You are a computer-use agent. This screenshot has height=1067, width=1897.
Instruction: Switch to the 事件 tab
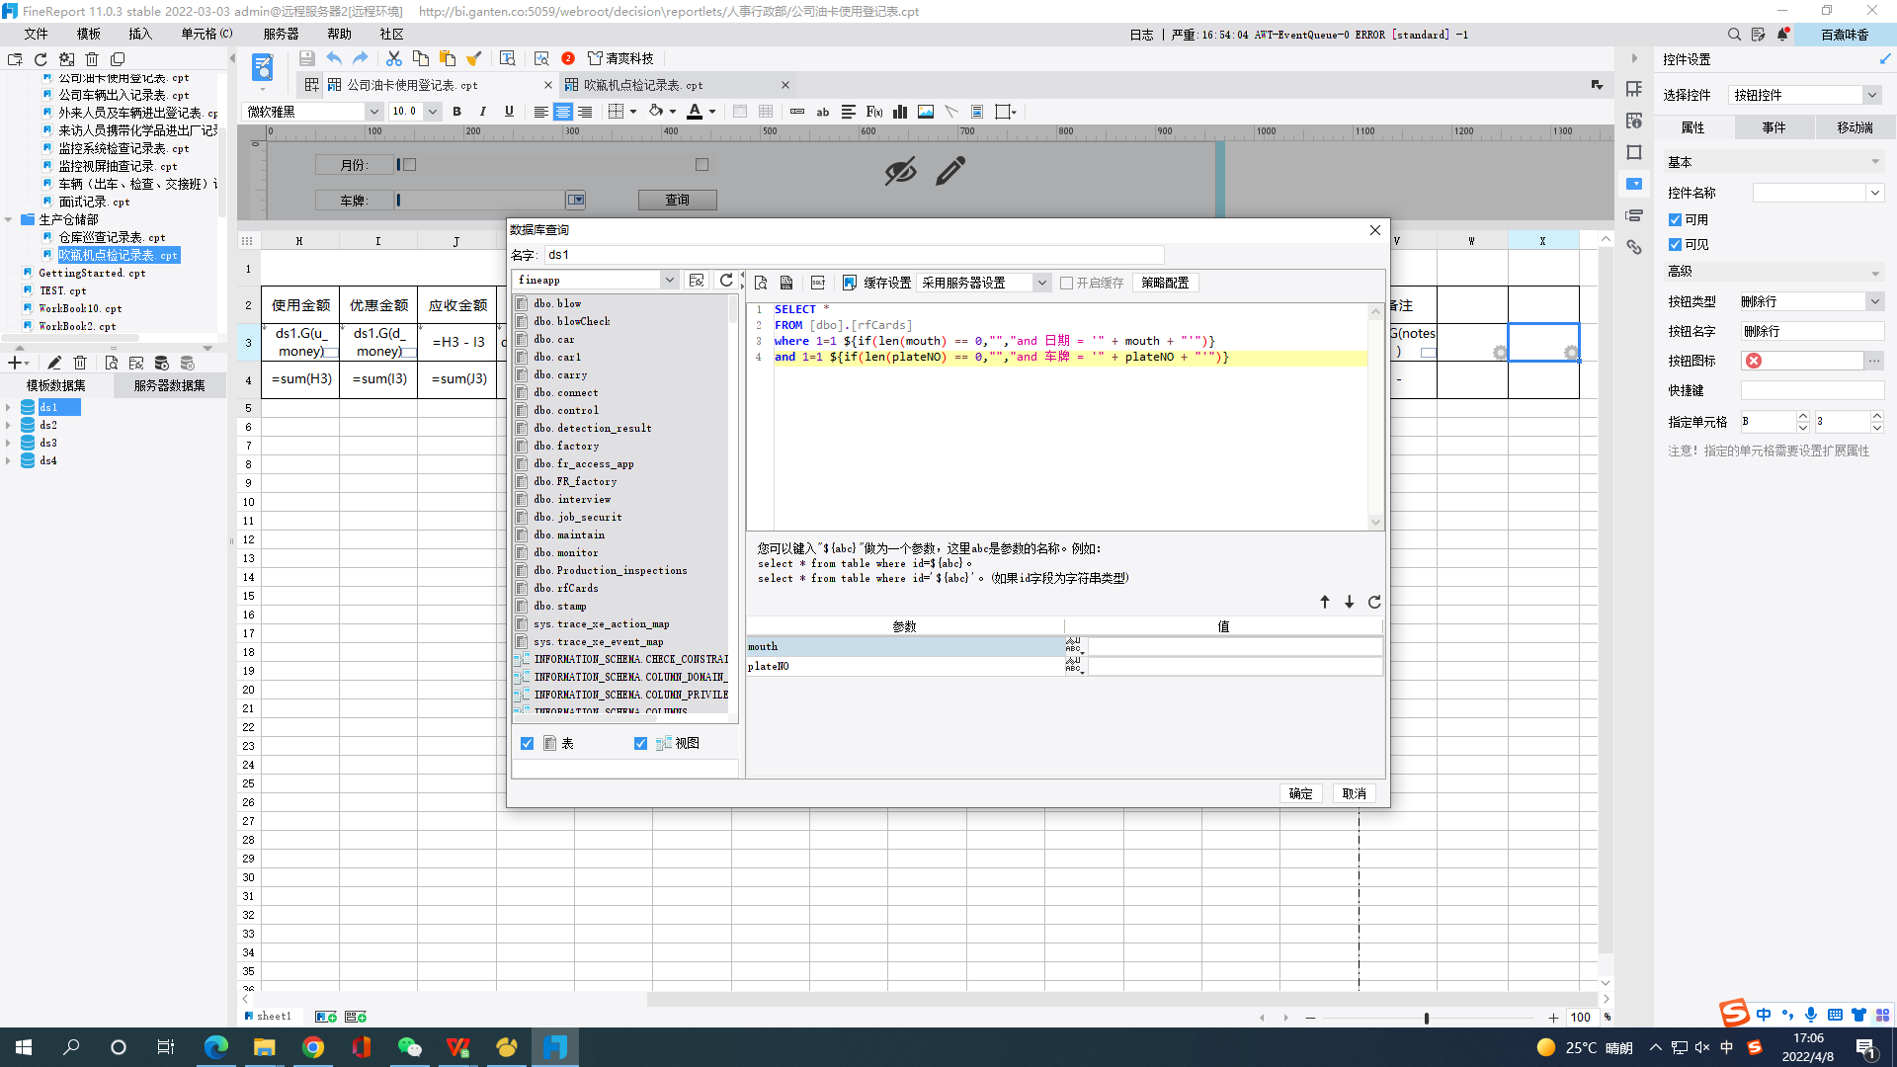coord(1774,128)
